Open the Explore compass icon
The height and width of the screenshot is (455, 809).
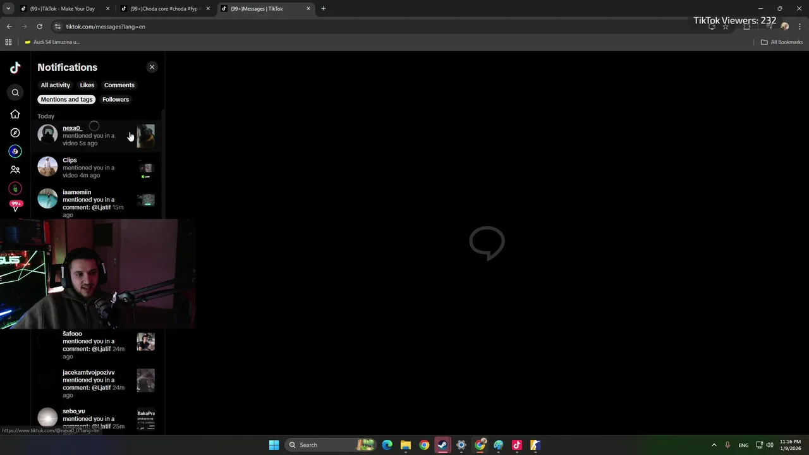point(15,133)
